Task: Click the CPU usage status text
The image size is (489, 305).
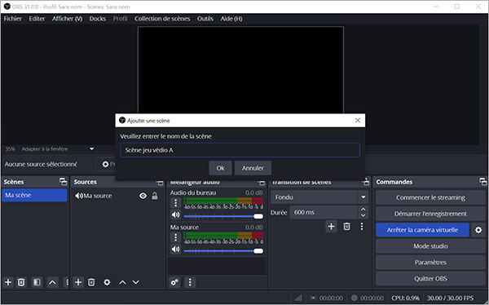Action: (x=405, y=298)
